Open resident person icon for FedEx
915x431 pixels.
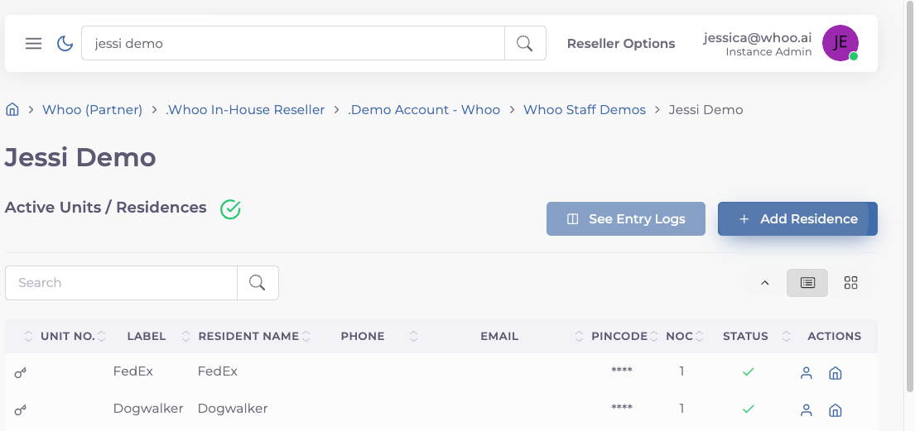coord(807,373)
